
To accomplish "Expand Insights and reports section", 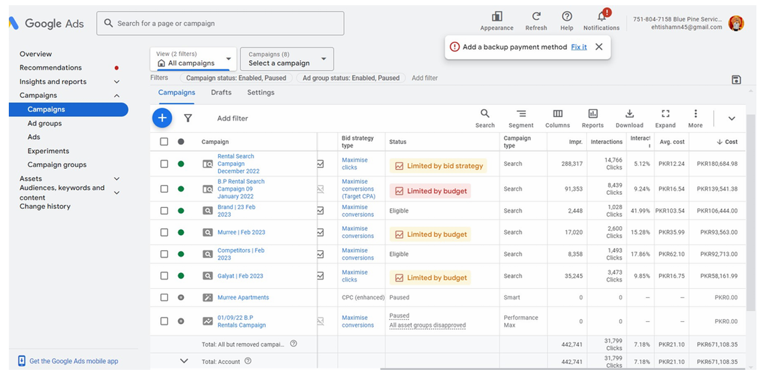I will tap(117, 82).
